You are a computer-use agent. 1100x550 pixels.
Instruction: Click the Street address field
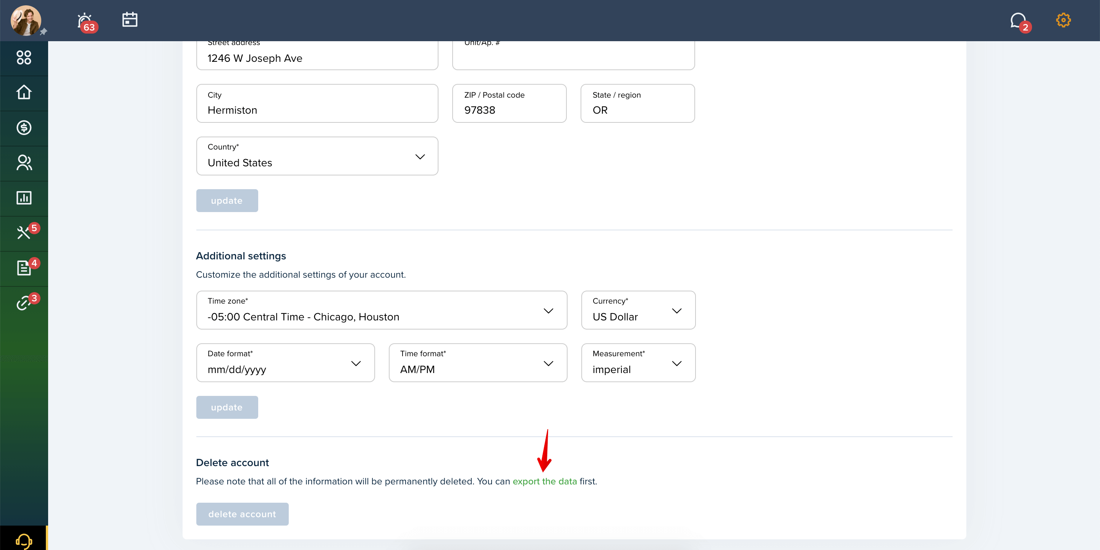(317, 55)
